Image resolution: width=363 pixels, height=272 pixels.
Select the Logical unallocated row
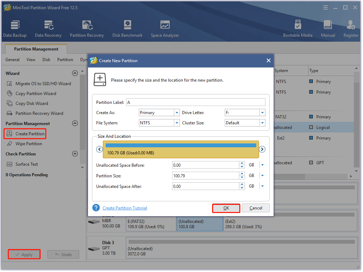(314, 128)
